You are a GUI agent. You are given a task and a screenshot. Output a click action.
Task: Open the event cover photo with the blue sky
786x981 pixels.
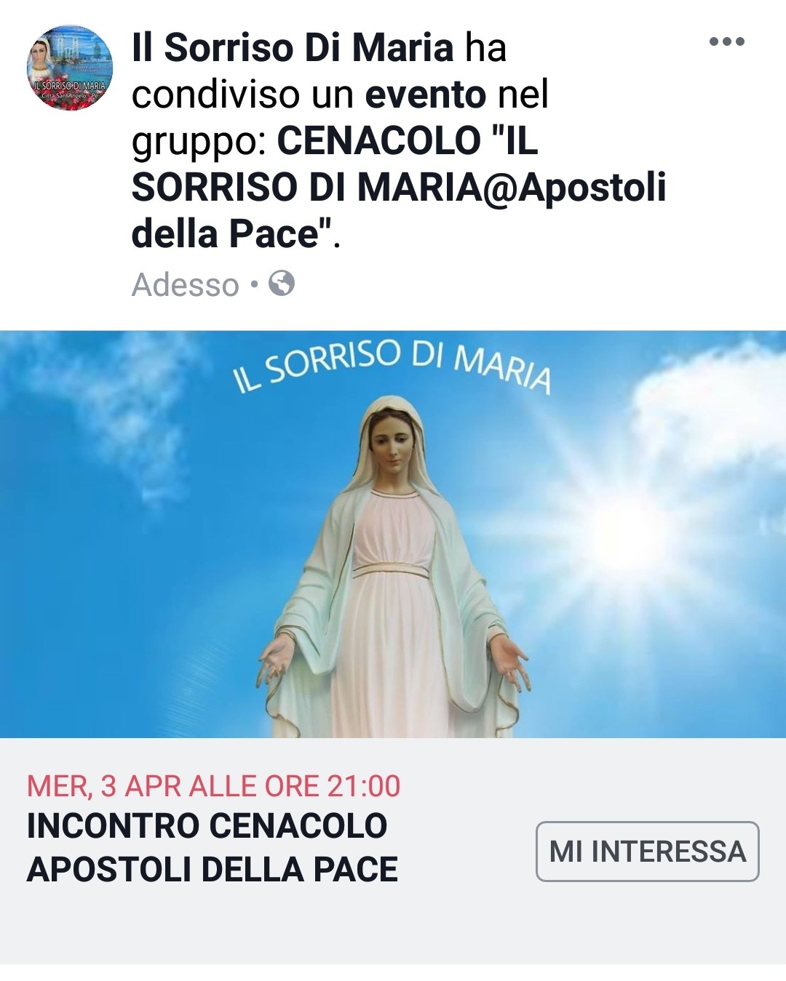393,534
